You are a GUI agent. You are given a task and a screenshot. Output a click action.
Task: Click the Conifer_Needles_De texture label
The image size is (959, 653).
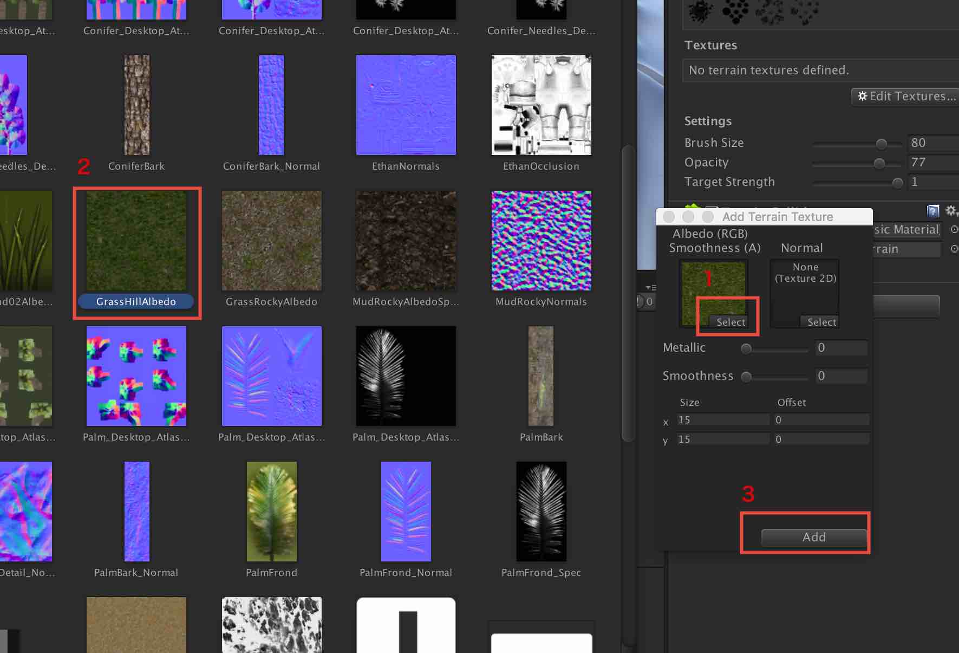coord(542,31)
